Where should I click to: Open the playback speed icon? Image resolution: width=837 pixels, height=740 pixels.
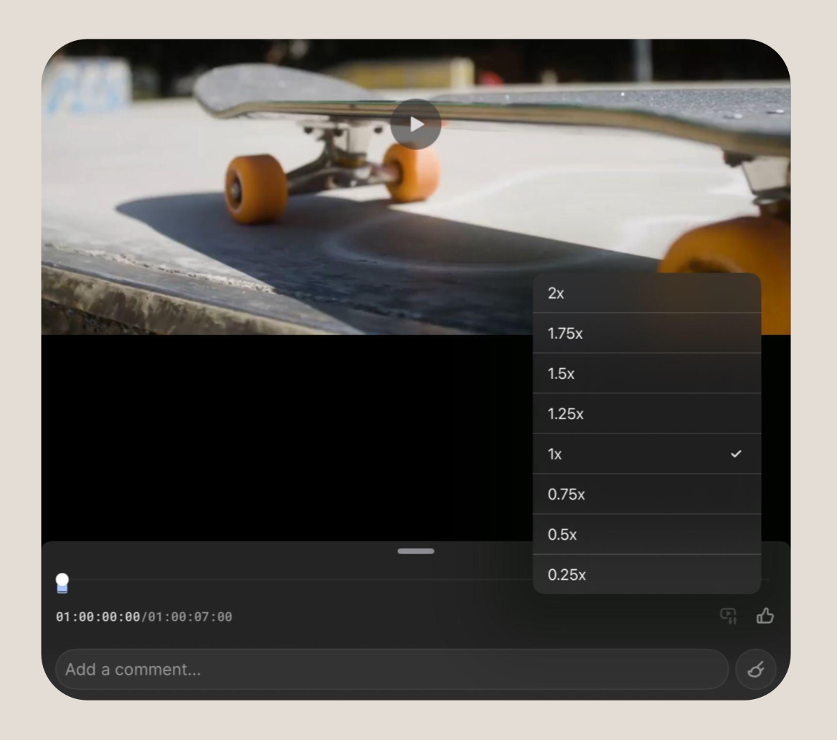click(728, 616)
